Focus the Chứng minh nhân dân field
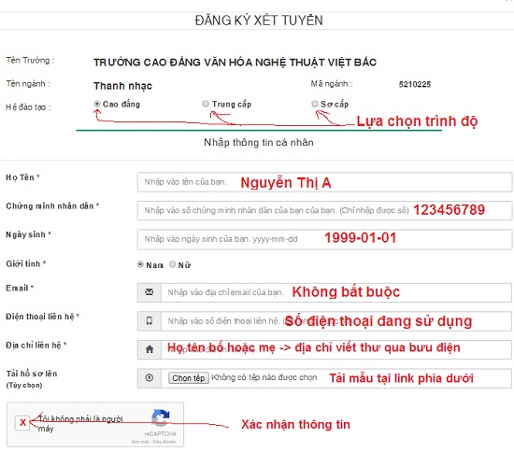This screenshot has width=514, height=452. pos(324,210)
